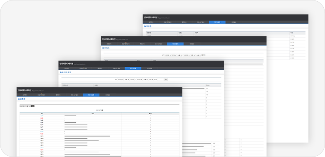This screenshot has height=157, width=325.
Task: Open the month dropdown in the front window
Action: (28, 106)
